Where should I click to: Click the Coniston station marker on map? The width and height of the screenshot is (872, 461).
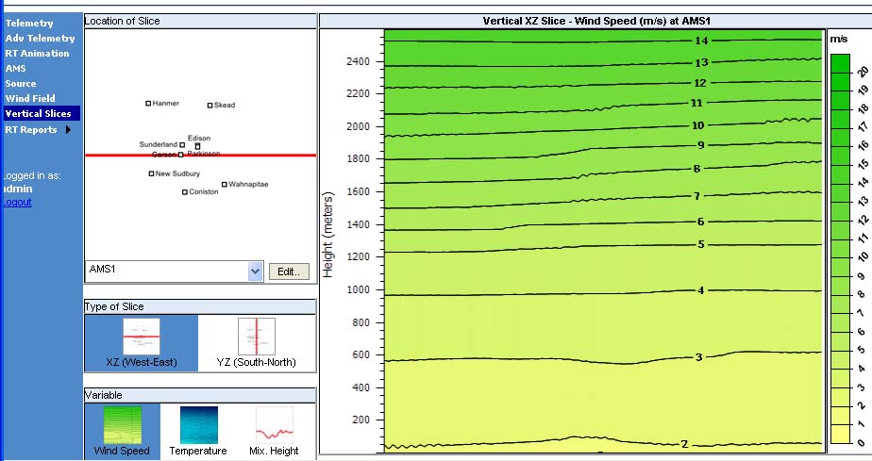coord(185,192)
